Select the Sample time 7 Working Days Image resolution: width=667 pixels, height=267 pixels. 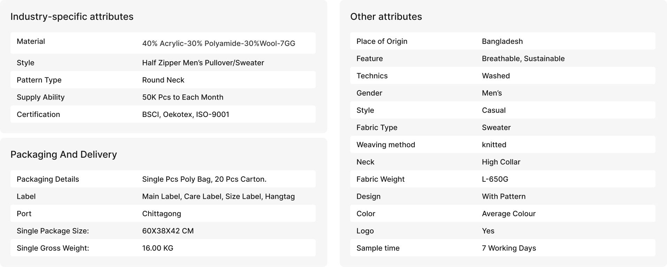pyautogui.click(x=509, y=248)
